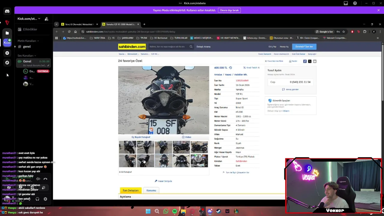Click the 'Devre dışı bırak' button
Viewport: 384px width, 216px height.
(229, 10)
